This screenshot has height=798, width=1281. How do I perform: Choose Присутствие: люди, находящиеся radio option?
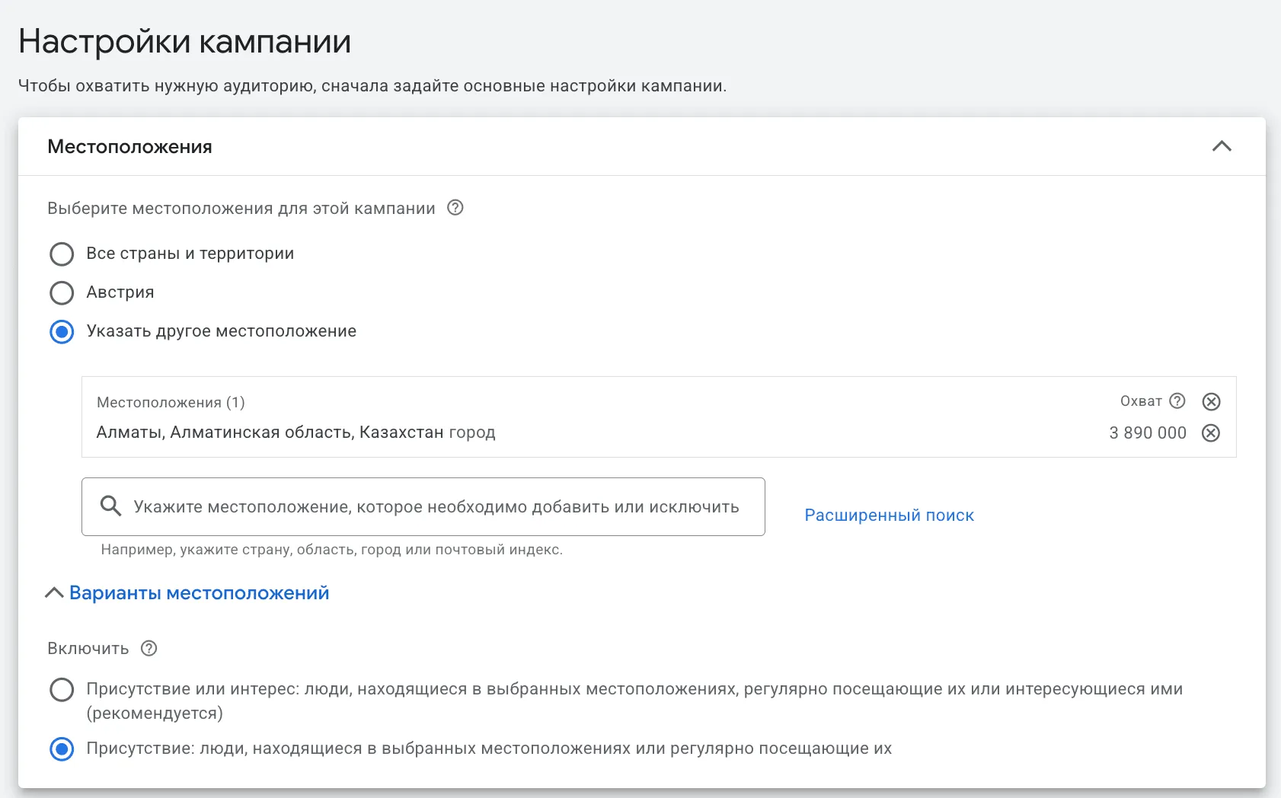tap(62, 749)
